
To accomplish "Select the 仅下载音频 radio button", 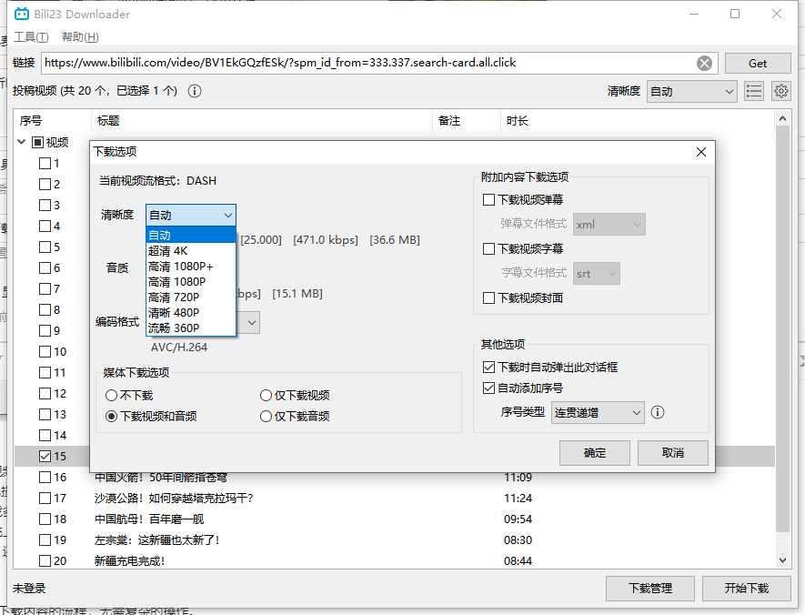I will [267, 417].
